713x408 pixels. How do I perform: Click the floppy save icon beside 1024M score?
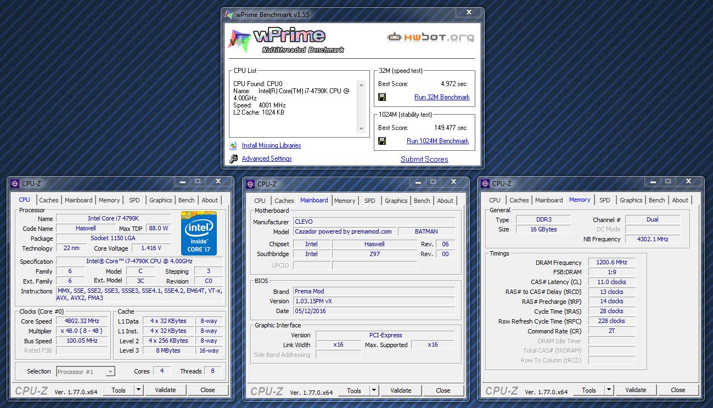pyautogui.click(x=382, y=141)
